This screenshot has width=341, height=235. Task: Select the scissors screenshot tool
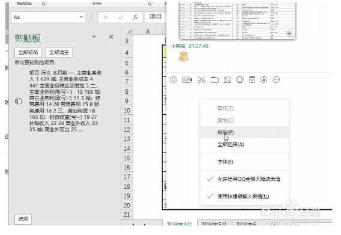click(x=201, y=80)
